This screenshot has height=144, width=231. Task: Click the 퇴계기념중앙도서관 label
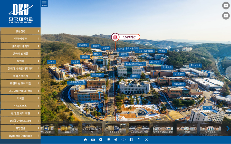(135, 64)
